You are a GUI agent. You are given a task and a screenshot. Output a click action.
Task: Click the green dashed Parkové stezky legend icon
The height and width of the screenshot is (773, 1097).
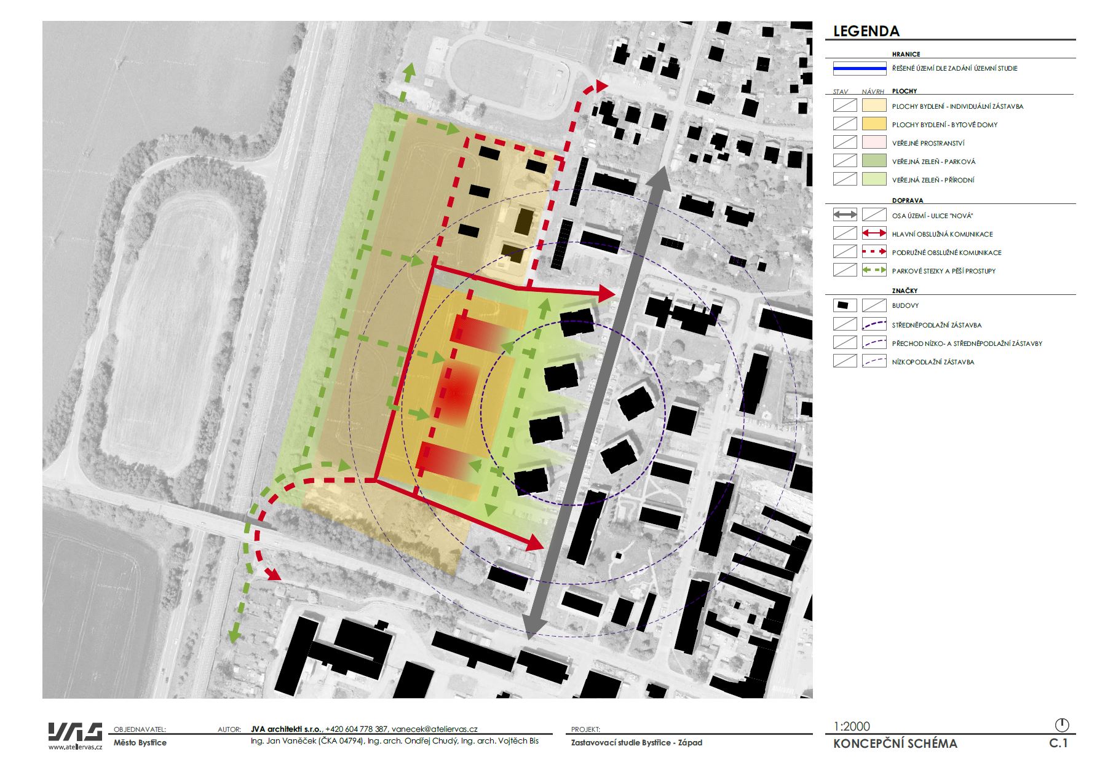point(874,270)
